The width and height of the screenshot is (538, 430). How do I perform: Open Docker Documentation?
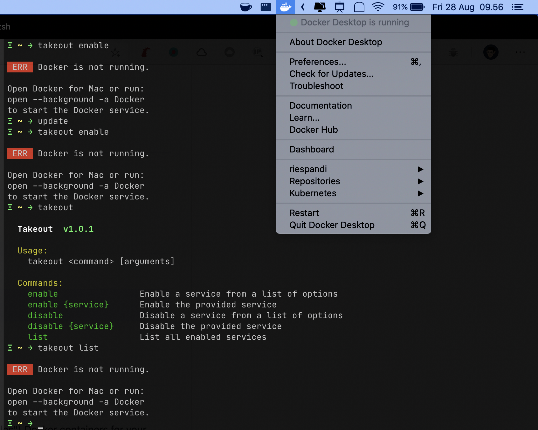coord(354,105)
